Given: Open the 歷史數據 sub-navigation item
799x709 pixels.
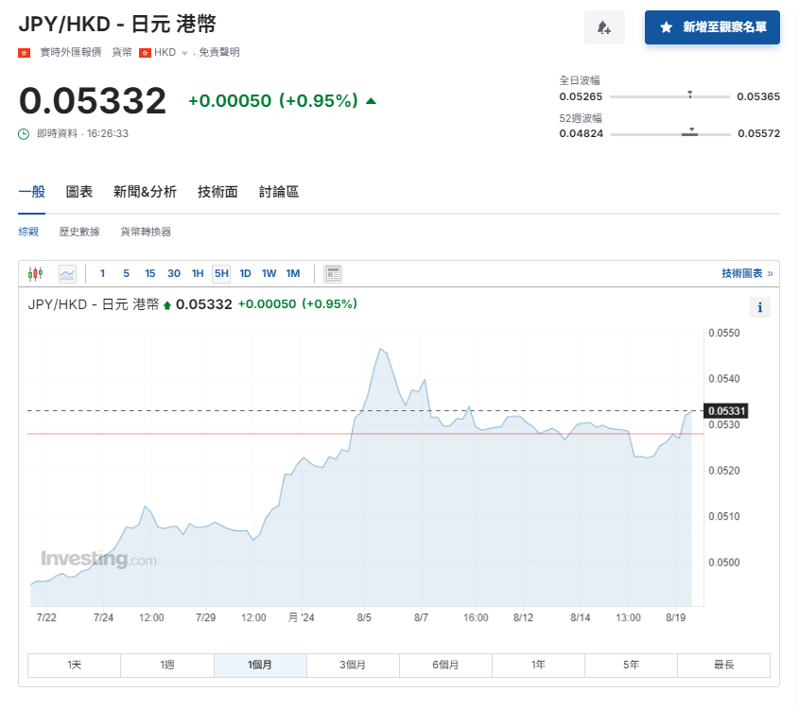Looking at the screenshot, I should tap(79, 232).
